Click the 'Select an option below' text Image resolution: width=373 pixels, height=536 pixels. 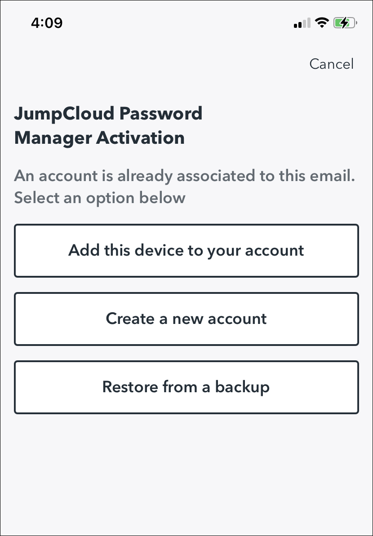tap(100, 198)
